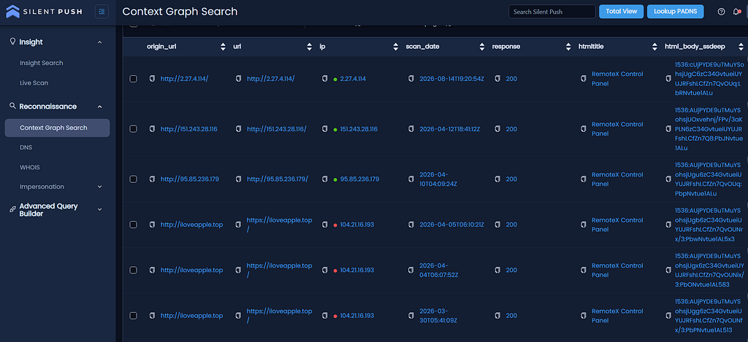Expand Advanced Query Builder chevron
This screenshot has width=748, height=342.
click(99, 209)
